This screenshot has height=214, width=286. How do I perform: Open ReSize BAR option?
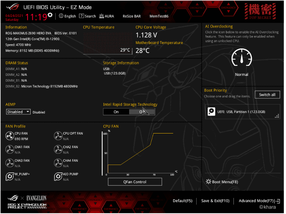click(x=132, y=16)
